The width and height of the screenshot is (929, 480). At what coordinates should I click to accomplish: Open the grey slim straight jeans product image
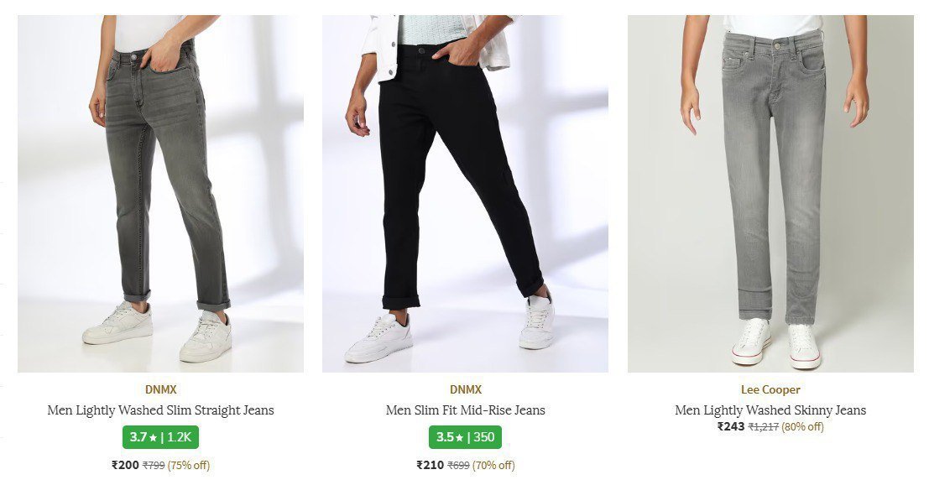tap(160, 193)
